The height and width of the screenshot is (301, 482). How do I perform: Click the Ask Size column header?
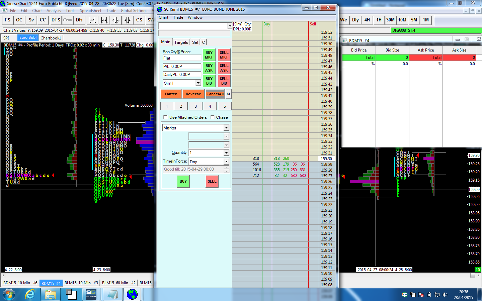coord(459,50)
